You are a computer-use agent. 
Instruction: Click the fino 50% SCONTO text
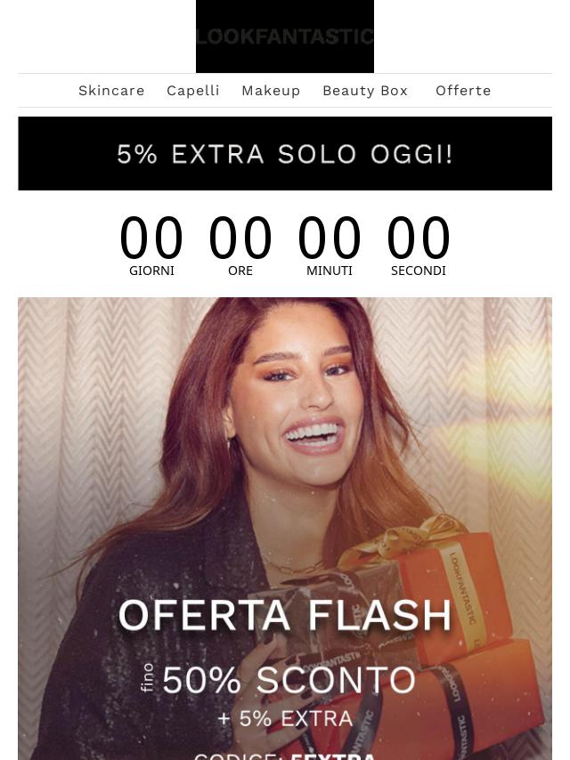pyautogui.click(x=280, y=679)
